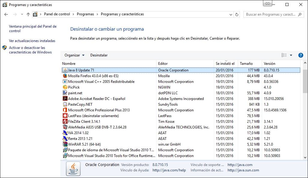Expand the chevron after Programas breadcrumb

[x=97, y=14]
